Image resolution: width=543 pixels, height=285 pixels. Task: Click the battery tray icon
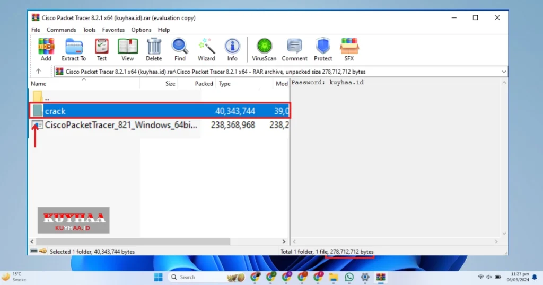point(498,277)
